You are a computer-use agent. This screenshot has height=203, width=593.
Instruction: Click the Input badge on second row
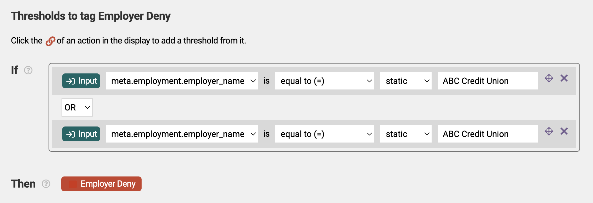click(x=81, y=134)
